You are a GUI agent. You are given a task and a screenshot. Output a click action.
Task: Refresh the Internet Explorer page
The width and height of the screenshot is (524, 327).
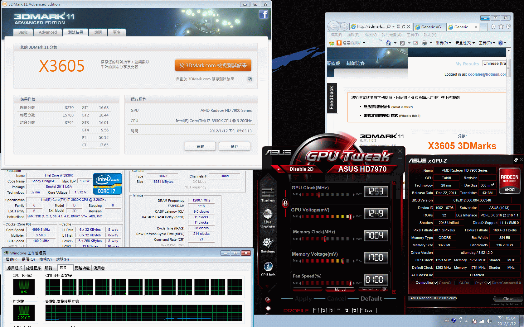[404, 26]
